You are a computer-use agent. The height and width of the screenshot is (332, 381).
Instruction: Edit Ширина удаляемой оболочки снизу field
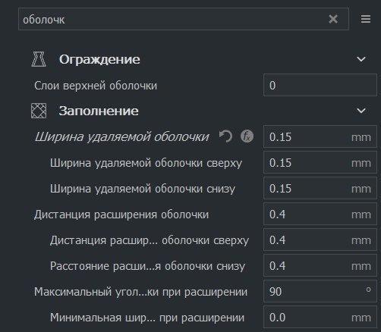click(x=320, y=188)
